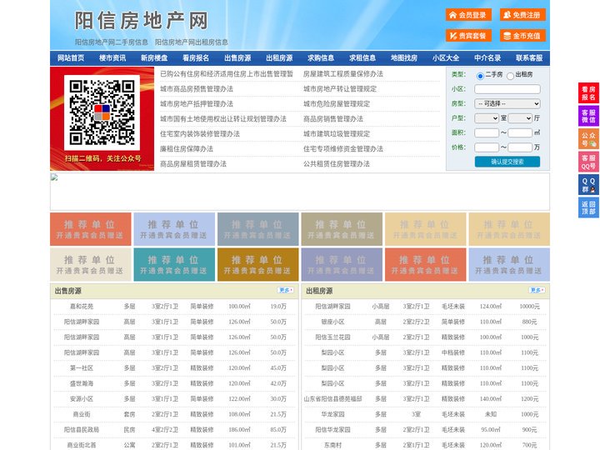Click the 看房报名 red sidebar icon
This screenshot has height=450, width=600.
pos(588,93)
